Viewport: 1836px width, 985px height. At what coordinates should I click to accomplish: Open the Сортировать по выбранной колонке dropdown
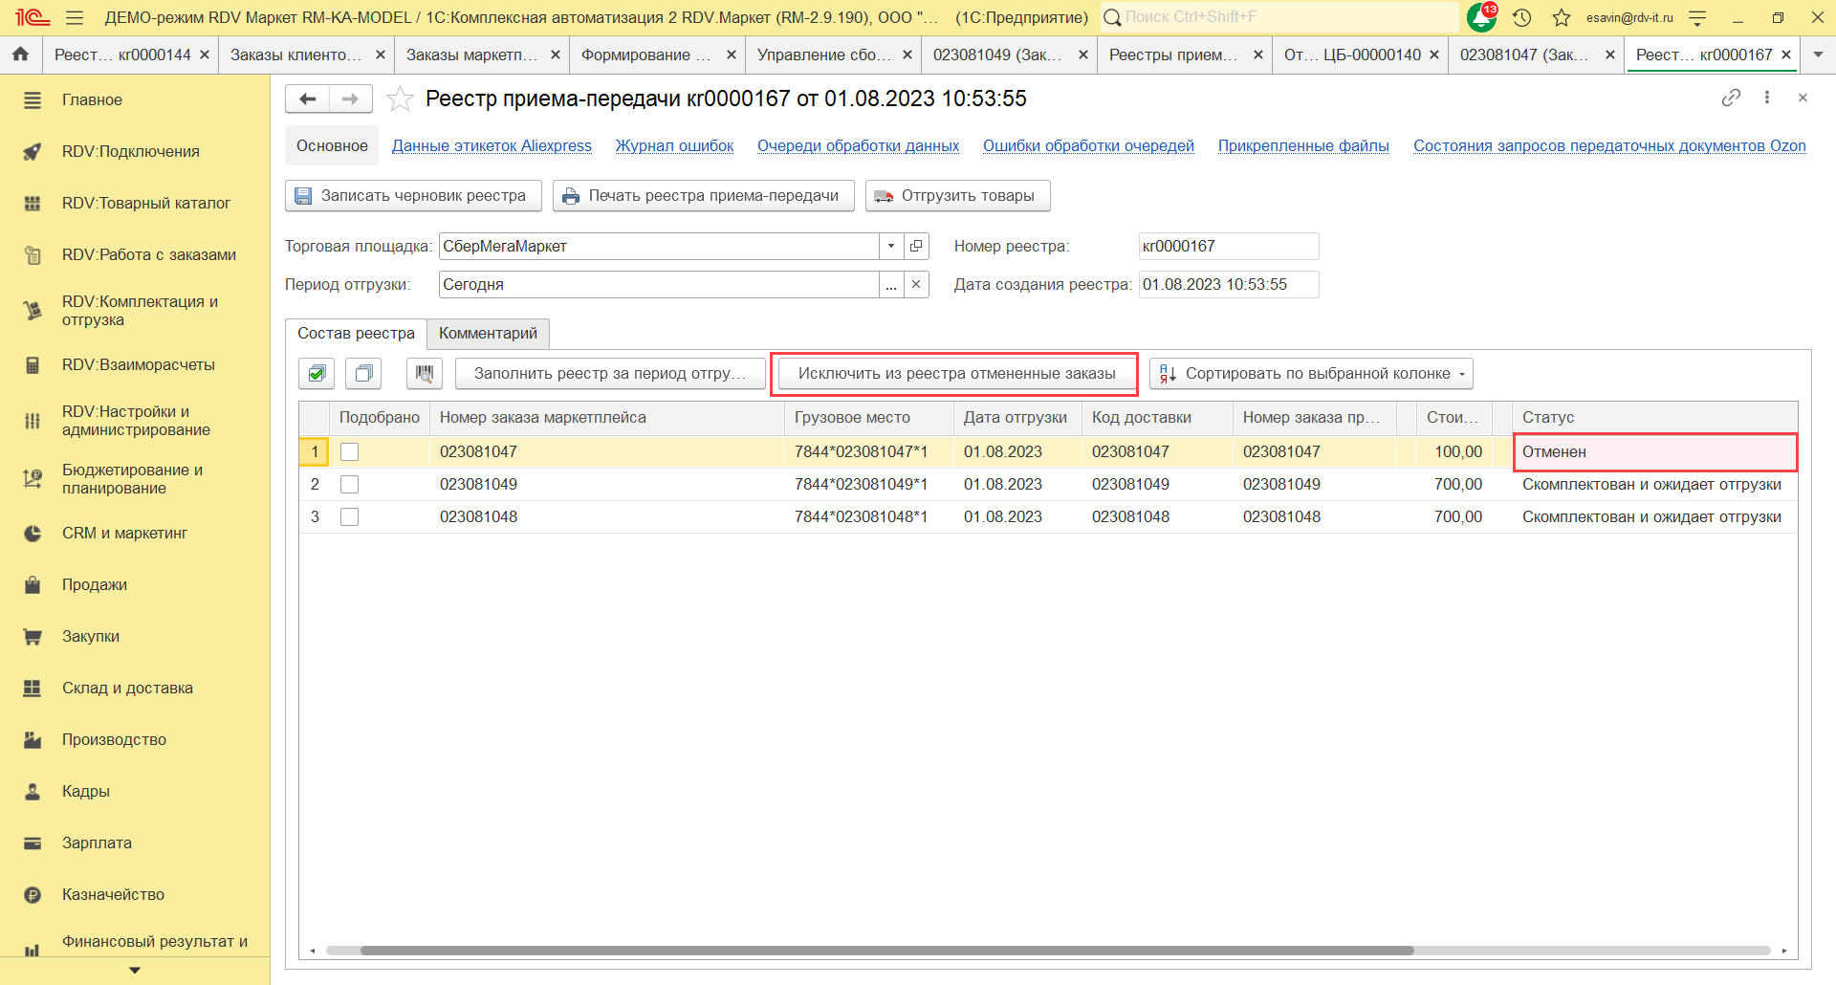tap(1311, 373)
